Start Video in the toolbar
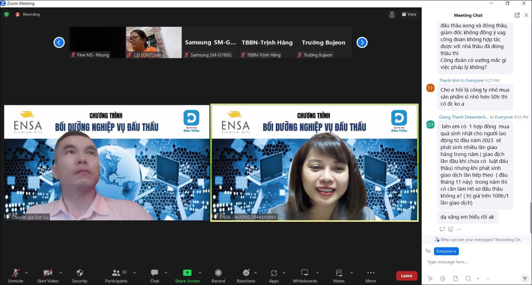This screenshot has width=532, height=285. (48, 276)
